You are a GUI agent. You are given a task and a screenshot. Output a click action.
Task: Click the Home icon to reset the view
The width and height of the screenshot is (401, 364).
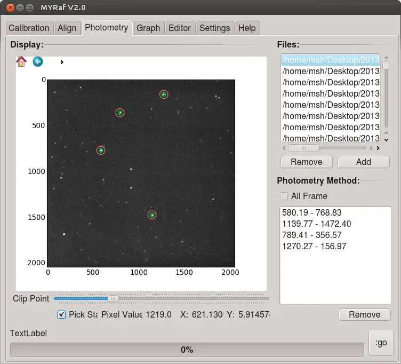click(21, 62)
